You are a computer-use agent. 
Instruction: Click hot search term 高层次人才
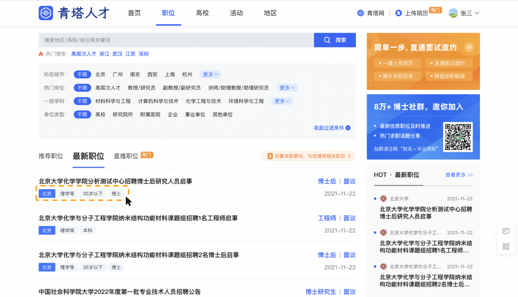click(84, 54)
